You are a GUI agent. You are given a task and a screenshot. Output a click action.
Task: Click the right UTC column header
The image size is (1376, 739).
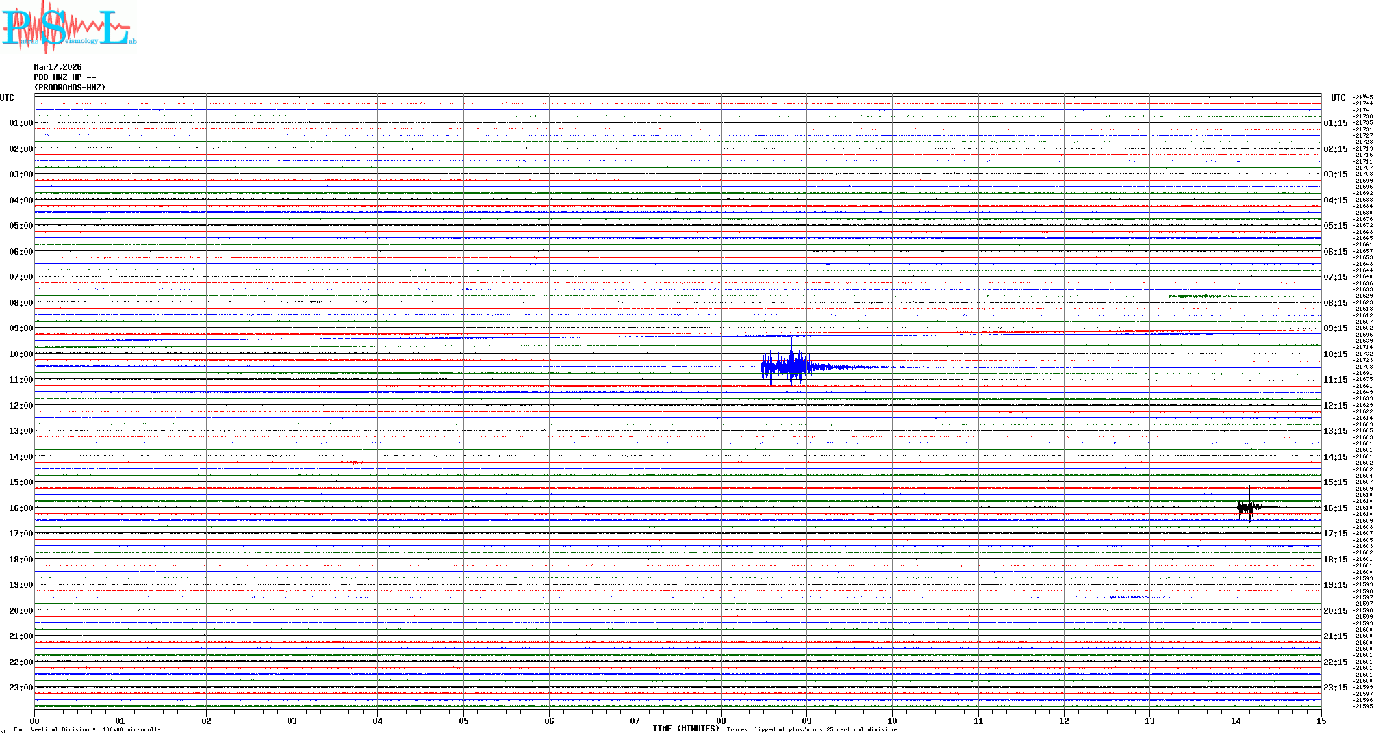click(1338, 98)
